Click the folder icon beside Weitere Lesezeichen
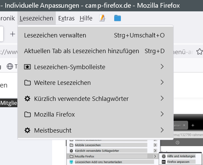This screenshot has height=165, width=203. click(28, 83)
